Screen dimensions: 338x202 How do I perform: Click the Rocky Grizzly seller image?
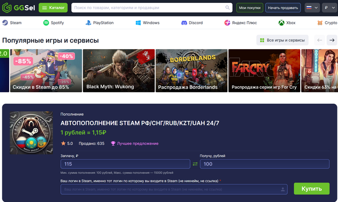(x=31, y=133)
